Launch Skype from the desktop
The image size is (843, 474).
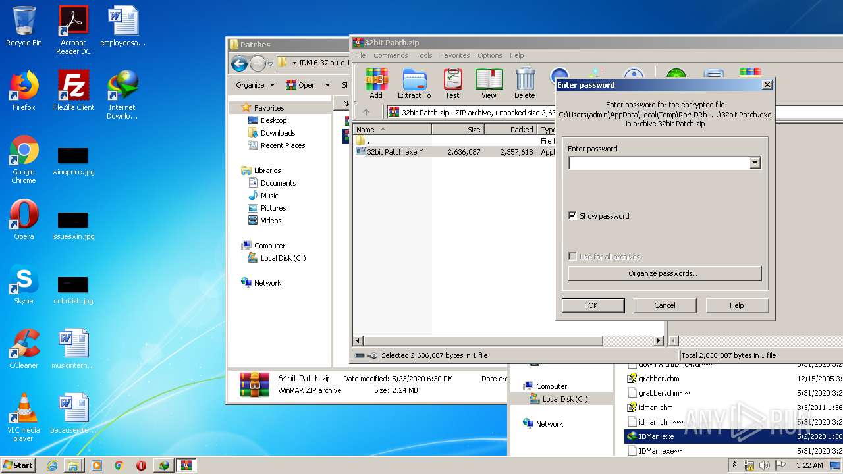tap(24, 284)
